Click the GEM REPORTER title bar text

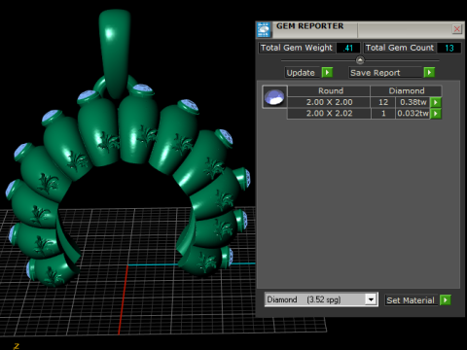click(309, 26)
